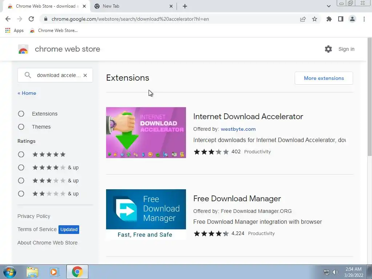Switch to the New Tab tab
Screen dimensions: 372x279
point(133,6)
